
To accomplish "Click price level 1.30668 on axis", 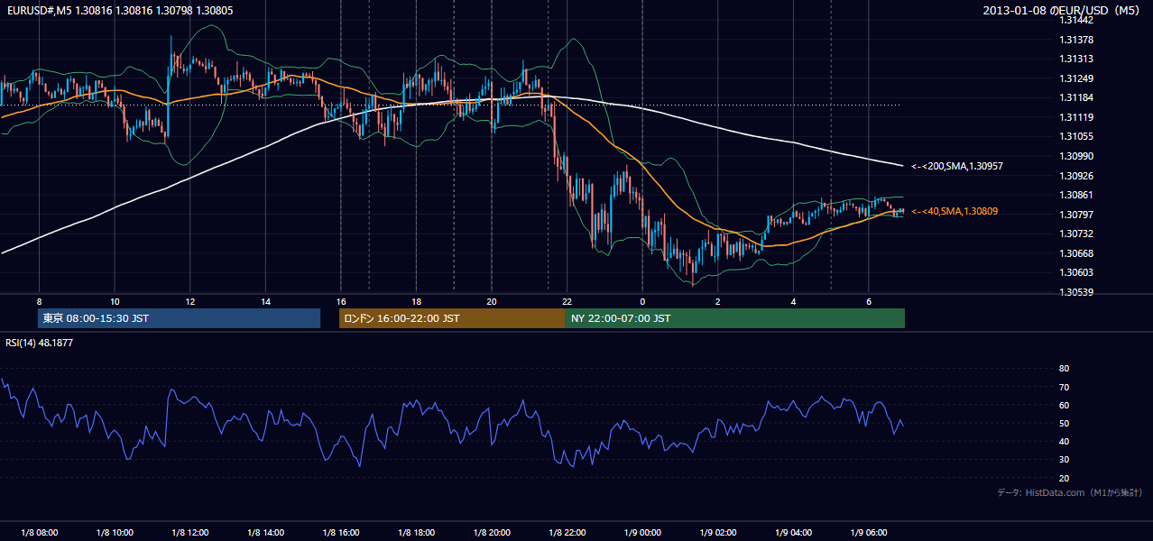I will pyautogui.click(x=1077, y=252).
